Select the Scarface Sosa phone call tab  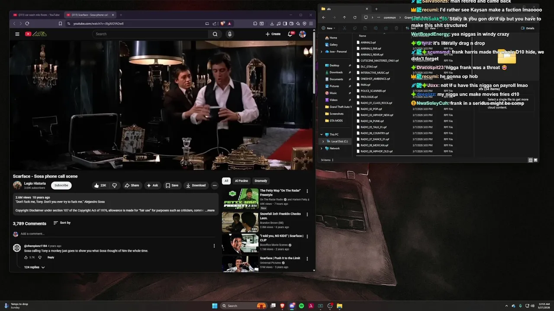point(90,15)
